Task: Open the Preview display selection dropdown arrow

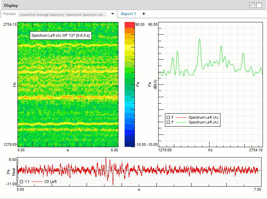Action: (x=112, y=14)
